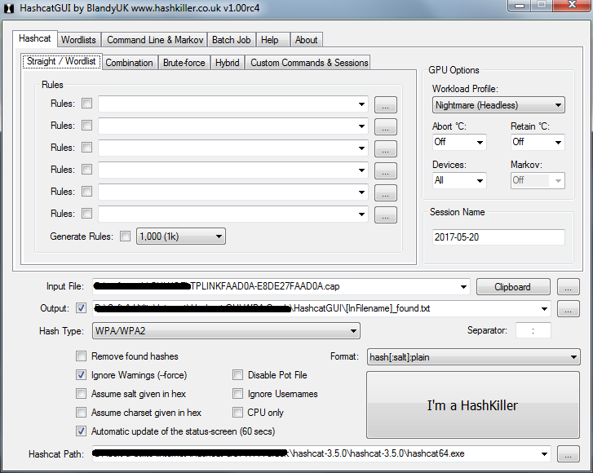Screen dimensions: 593x473
Task: Click browse button beside Hashcat Path
Action: (569, 454)
